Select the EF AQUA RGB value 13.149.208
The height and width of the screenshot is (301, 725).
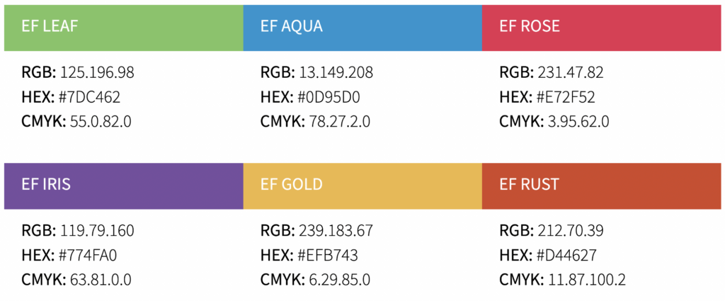[336, 72]
